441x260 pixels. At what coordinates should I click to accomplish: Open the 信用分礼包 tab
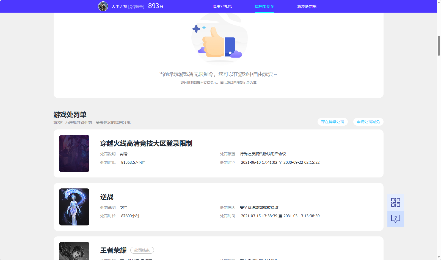(x=222, y=6)
